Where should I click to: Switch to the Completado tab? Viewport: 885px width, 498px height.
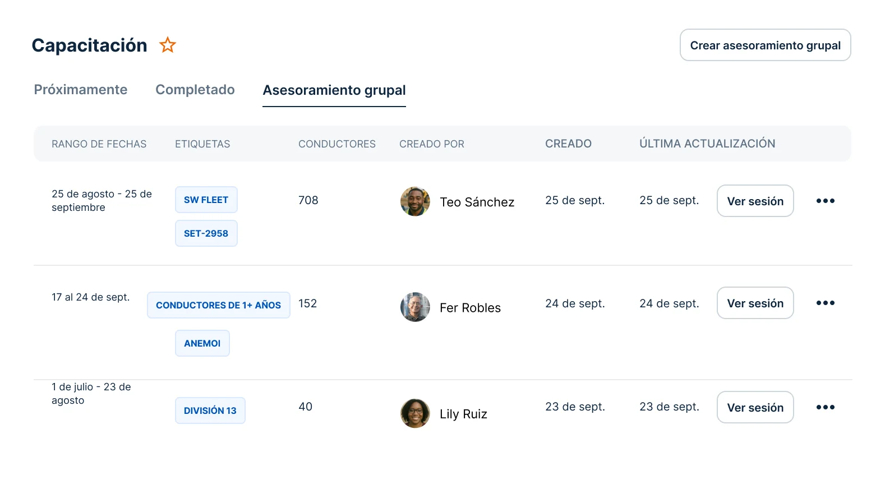(x=195, y=90)
